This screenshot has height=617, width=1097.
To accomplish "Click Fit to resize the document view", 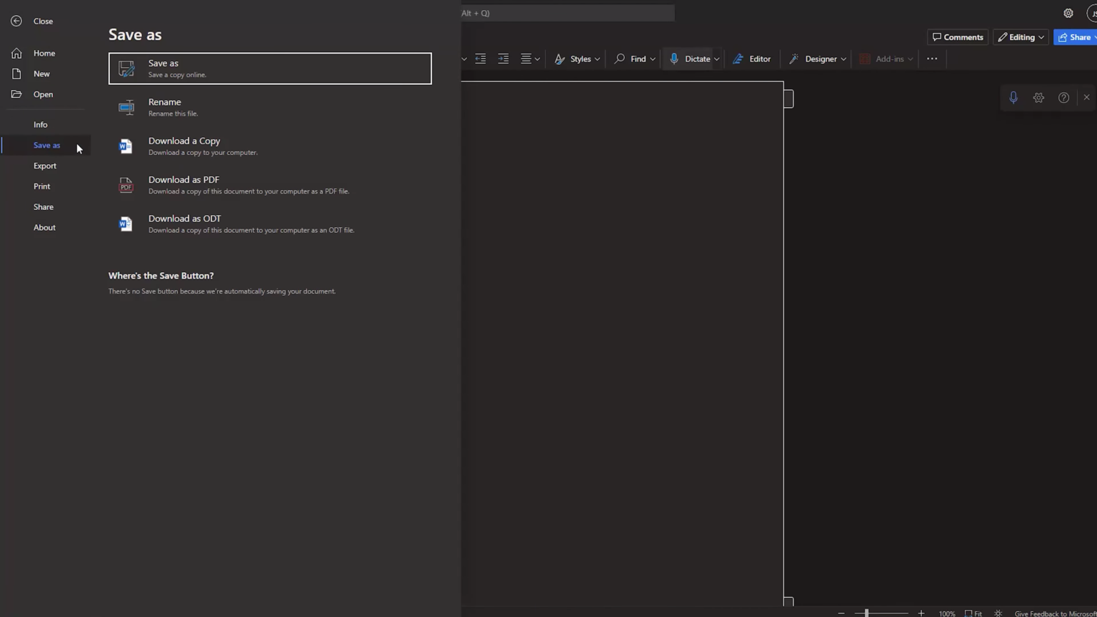I will pos(974,613).
